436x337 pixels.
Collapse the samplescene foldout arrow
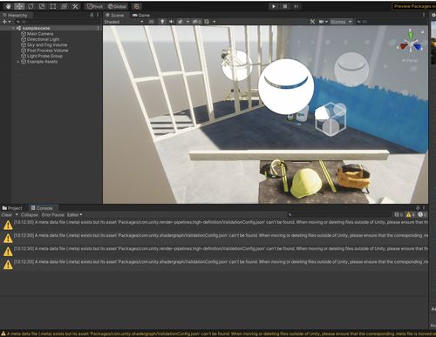(13, 28)
